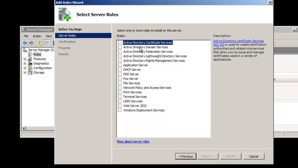Select Configuration label in Server Manager tree
Viewport: 298px width, 168px height.
click(42, 68)
